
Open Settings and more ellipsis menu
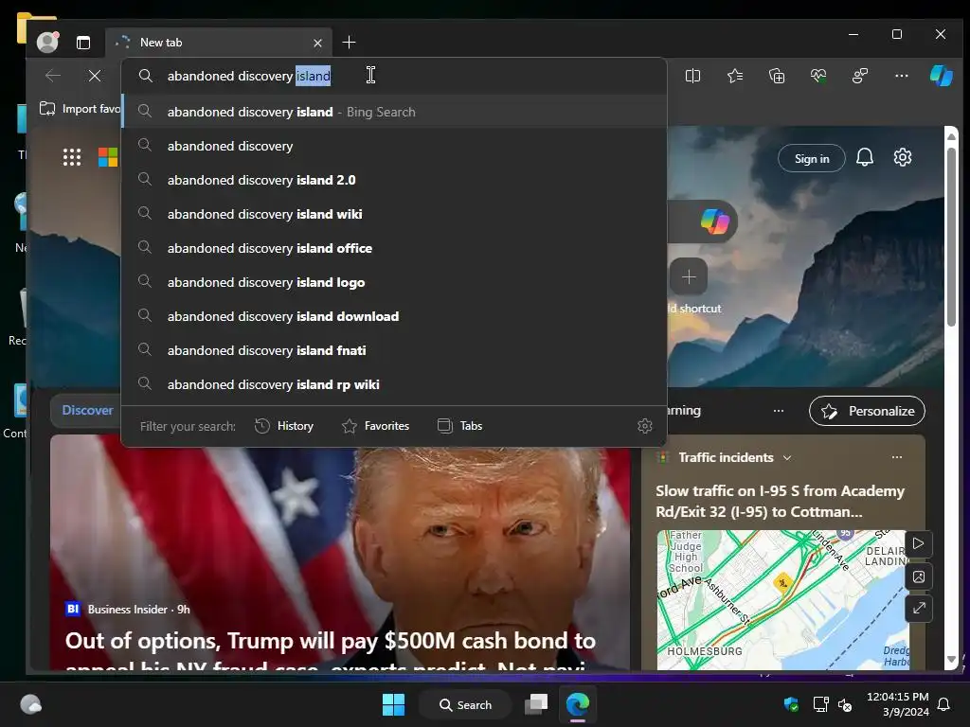pyautogui.click(x=902, y=76)
